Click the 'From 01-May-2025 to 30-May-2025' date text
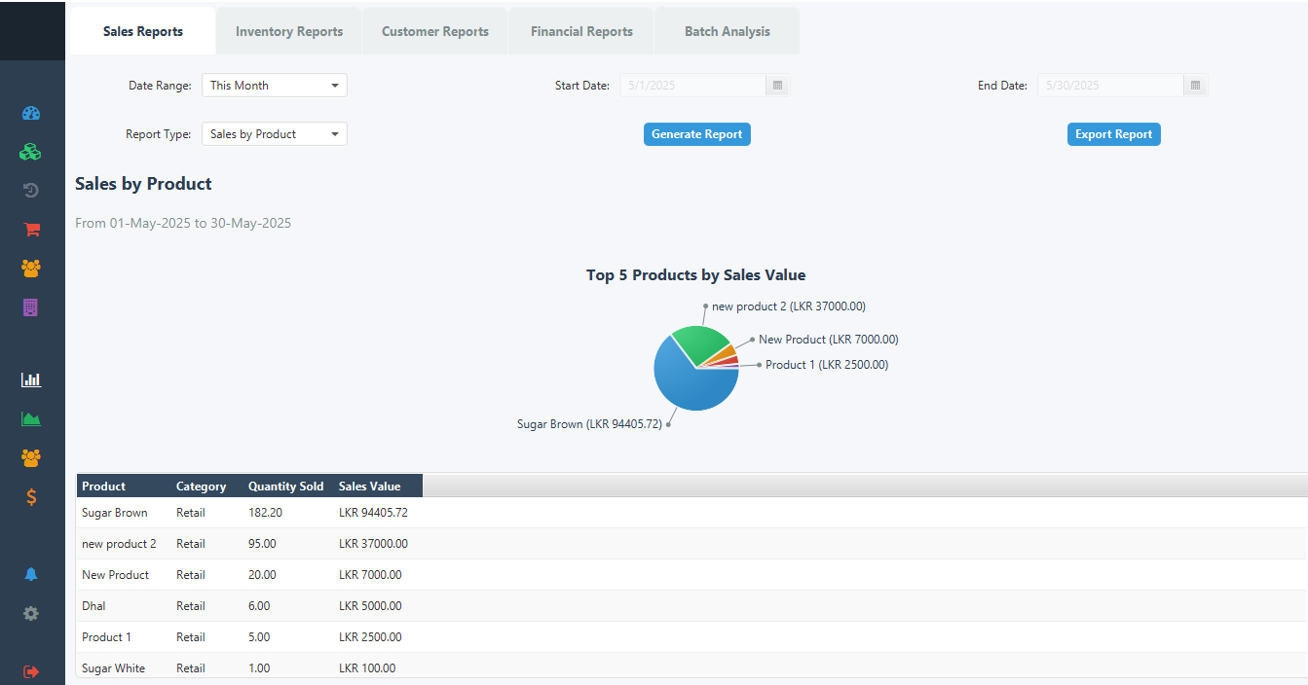This screenshot has width=1308, height=685. coord(183,223)
